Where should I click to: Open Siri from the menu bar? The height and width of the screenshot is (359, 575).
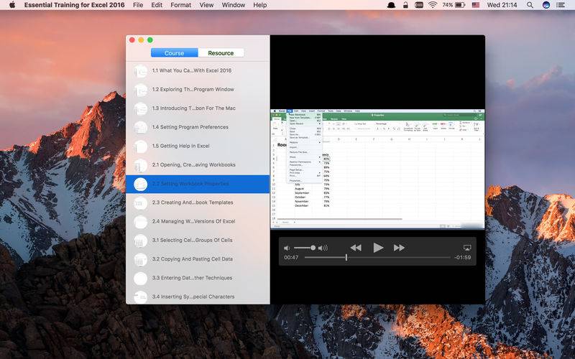point(546,5)
